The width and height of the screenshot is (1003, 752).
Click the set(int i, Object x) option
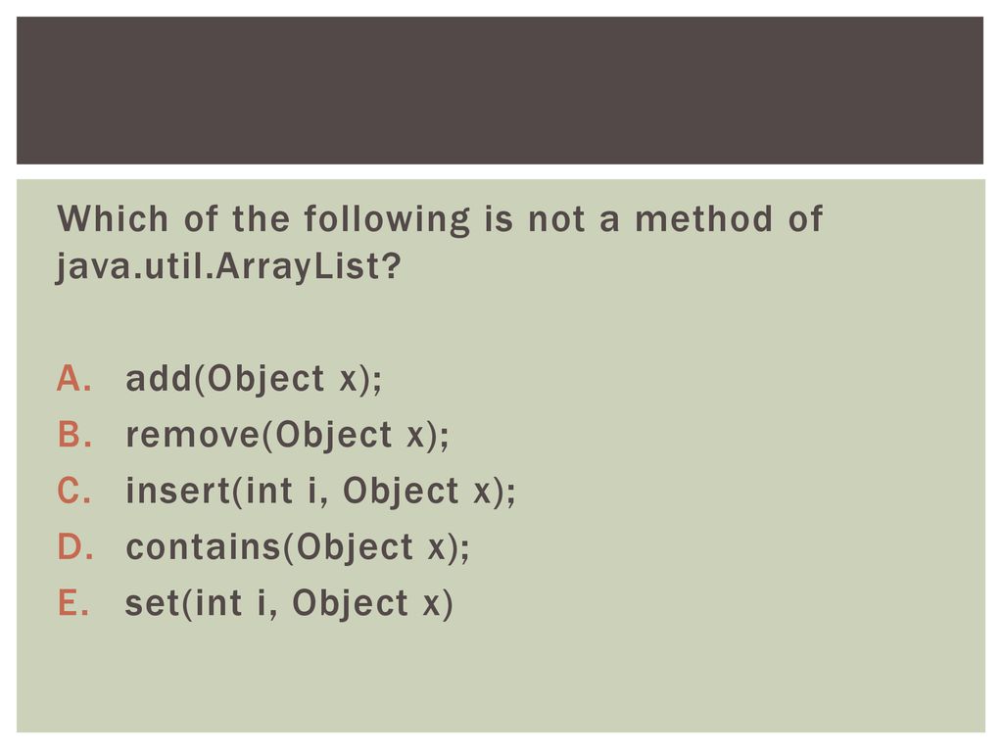tap(289, 603)
